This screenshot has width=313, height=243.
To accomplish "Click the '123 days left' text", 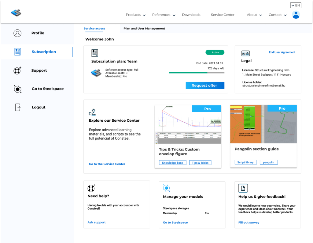I will coord(215,68).
